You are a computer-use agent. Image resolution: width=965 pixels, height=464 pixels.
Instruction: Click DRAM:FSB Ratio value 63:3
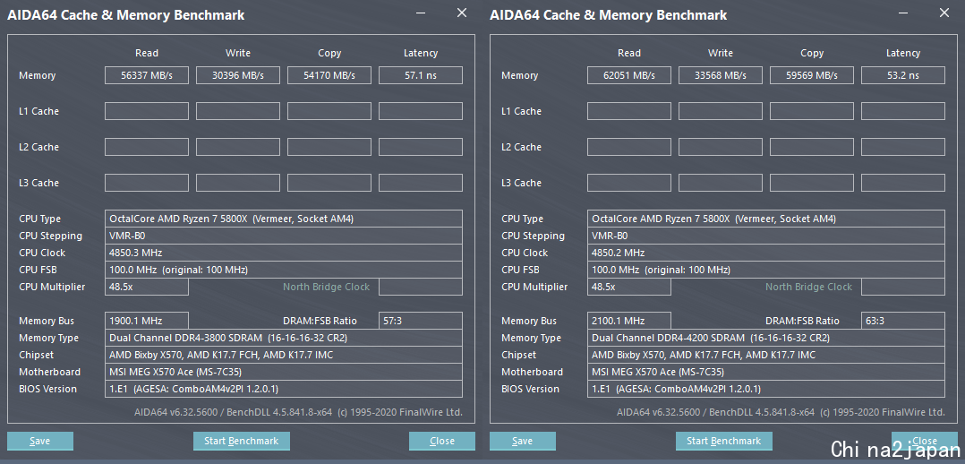[903, 321]
